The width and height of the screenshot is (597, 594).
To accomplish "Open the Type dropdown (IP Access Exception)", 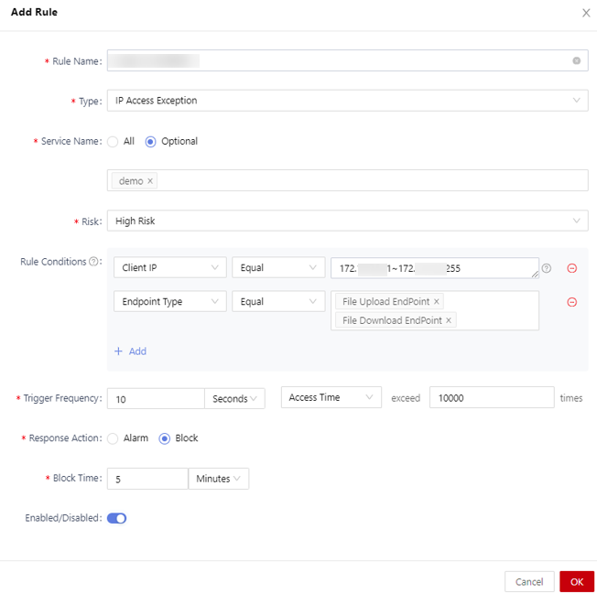I will tap(347, 101).
